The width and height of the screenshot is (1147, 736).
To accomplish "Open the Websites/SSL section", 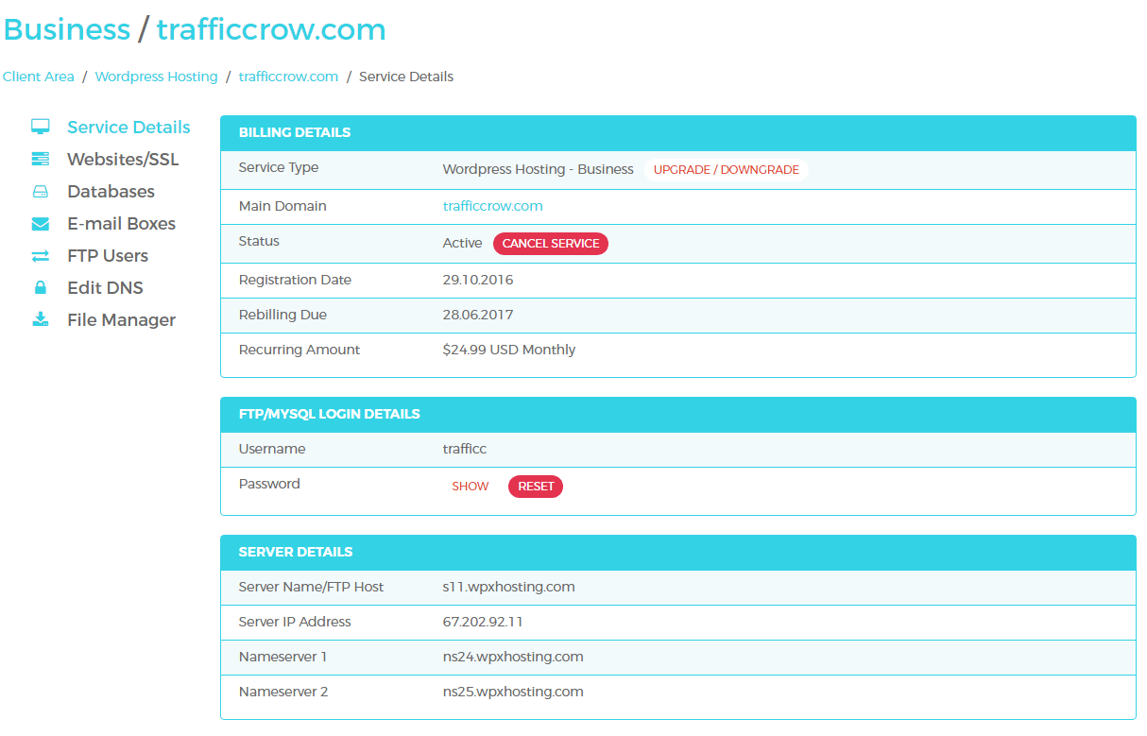I will click(x=123, y=160).
